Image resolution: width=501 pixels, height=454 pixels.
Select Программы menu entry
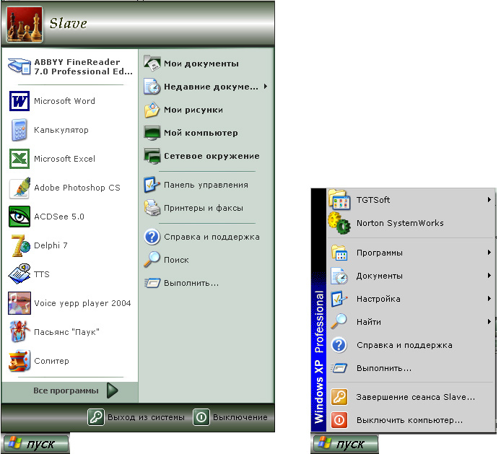411,253
